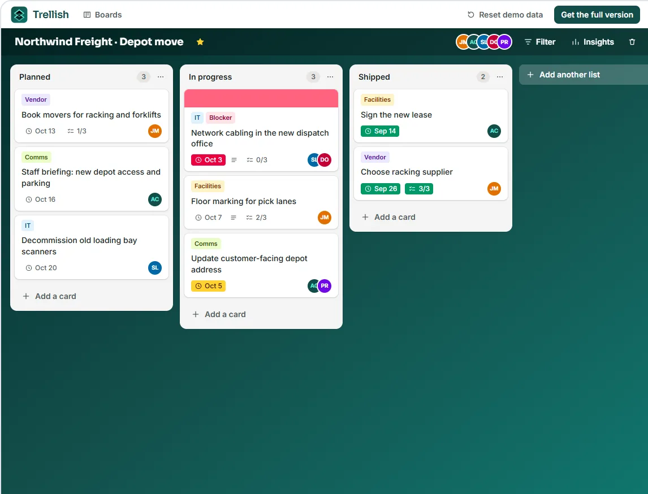Image resolution: width=648 pixels, height=494 pixels.
Task: Click Oct 13 due date badge
Action: (x=41, y=131)
